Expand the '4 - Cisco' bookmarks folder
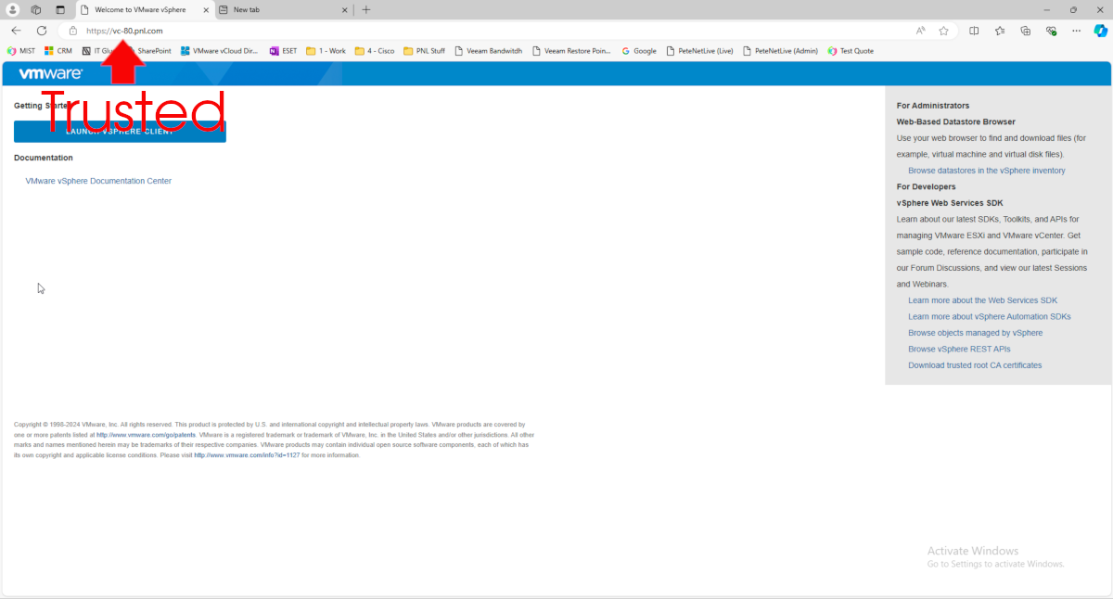This screenshot has width=1113, height=599. [x=375, y=51]
